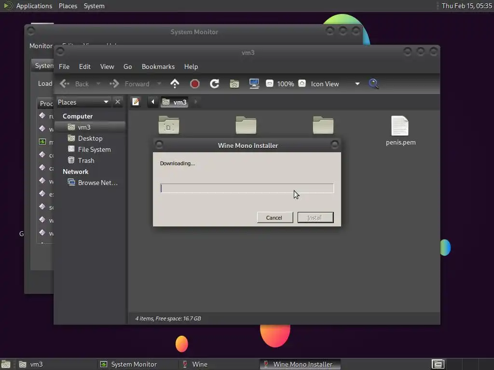The width and height of the screenshot is (494, 370).
Task: Click the Wine Mono Installer title bar
Action: click(247, 145)
